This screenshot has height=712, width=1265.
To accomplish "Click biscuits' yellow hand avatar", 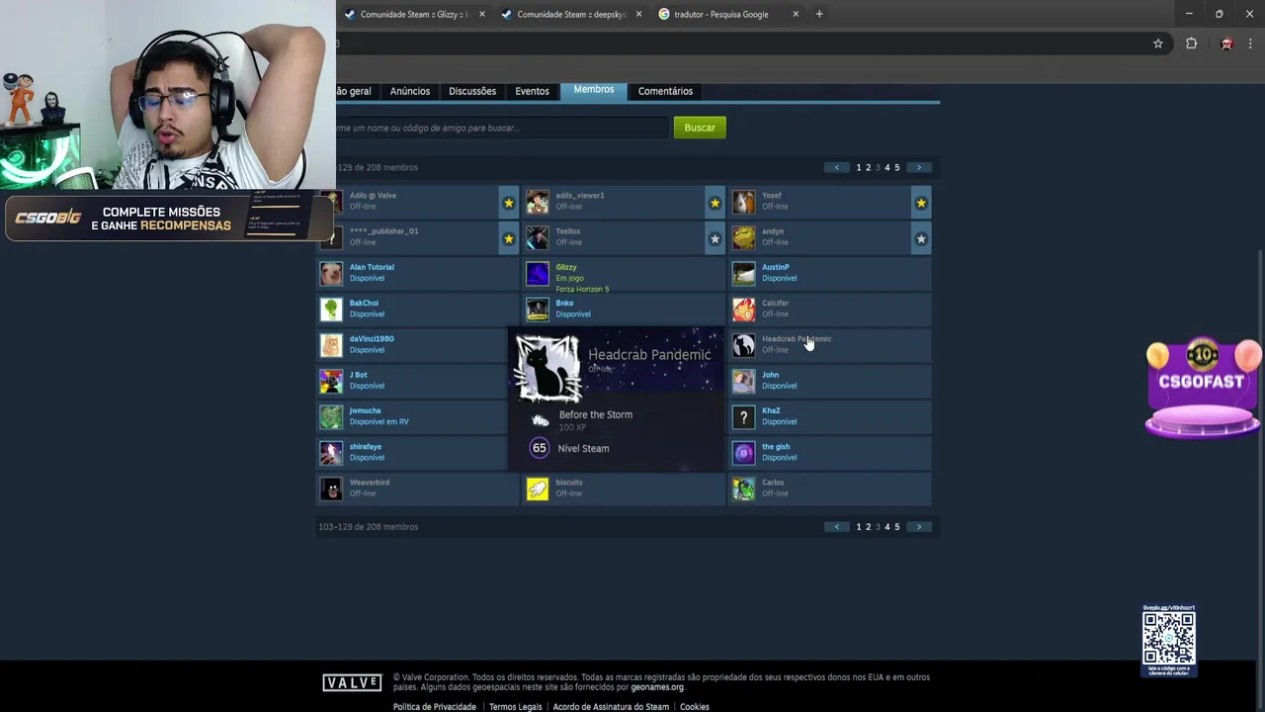I will (x=538, y=489).
